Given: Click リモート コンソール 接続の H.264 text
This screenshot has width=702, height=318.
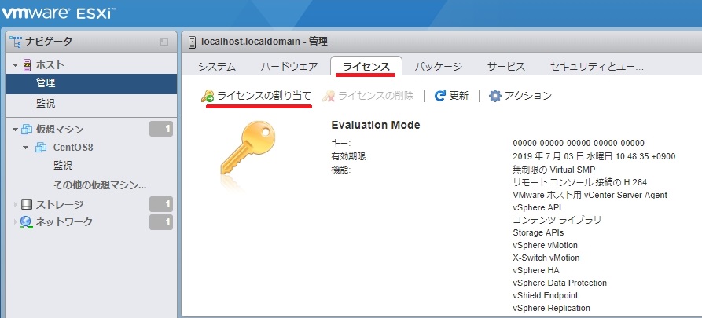Looking at the screenshot, I should tap(580, 182).
